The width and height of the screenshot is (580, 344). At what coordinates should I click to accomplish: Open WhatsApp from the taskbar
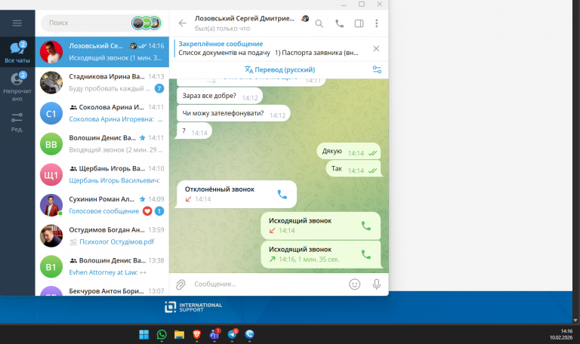(x=162, y=334)
